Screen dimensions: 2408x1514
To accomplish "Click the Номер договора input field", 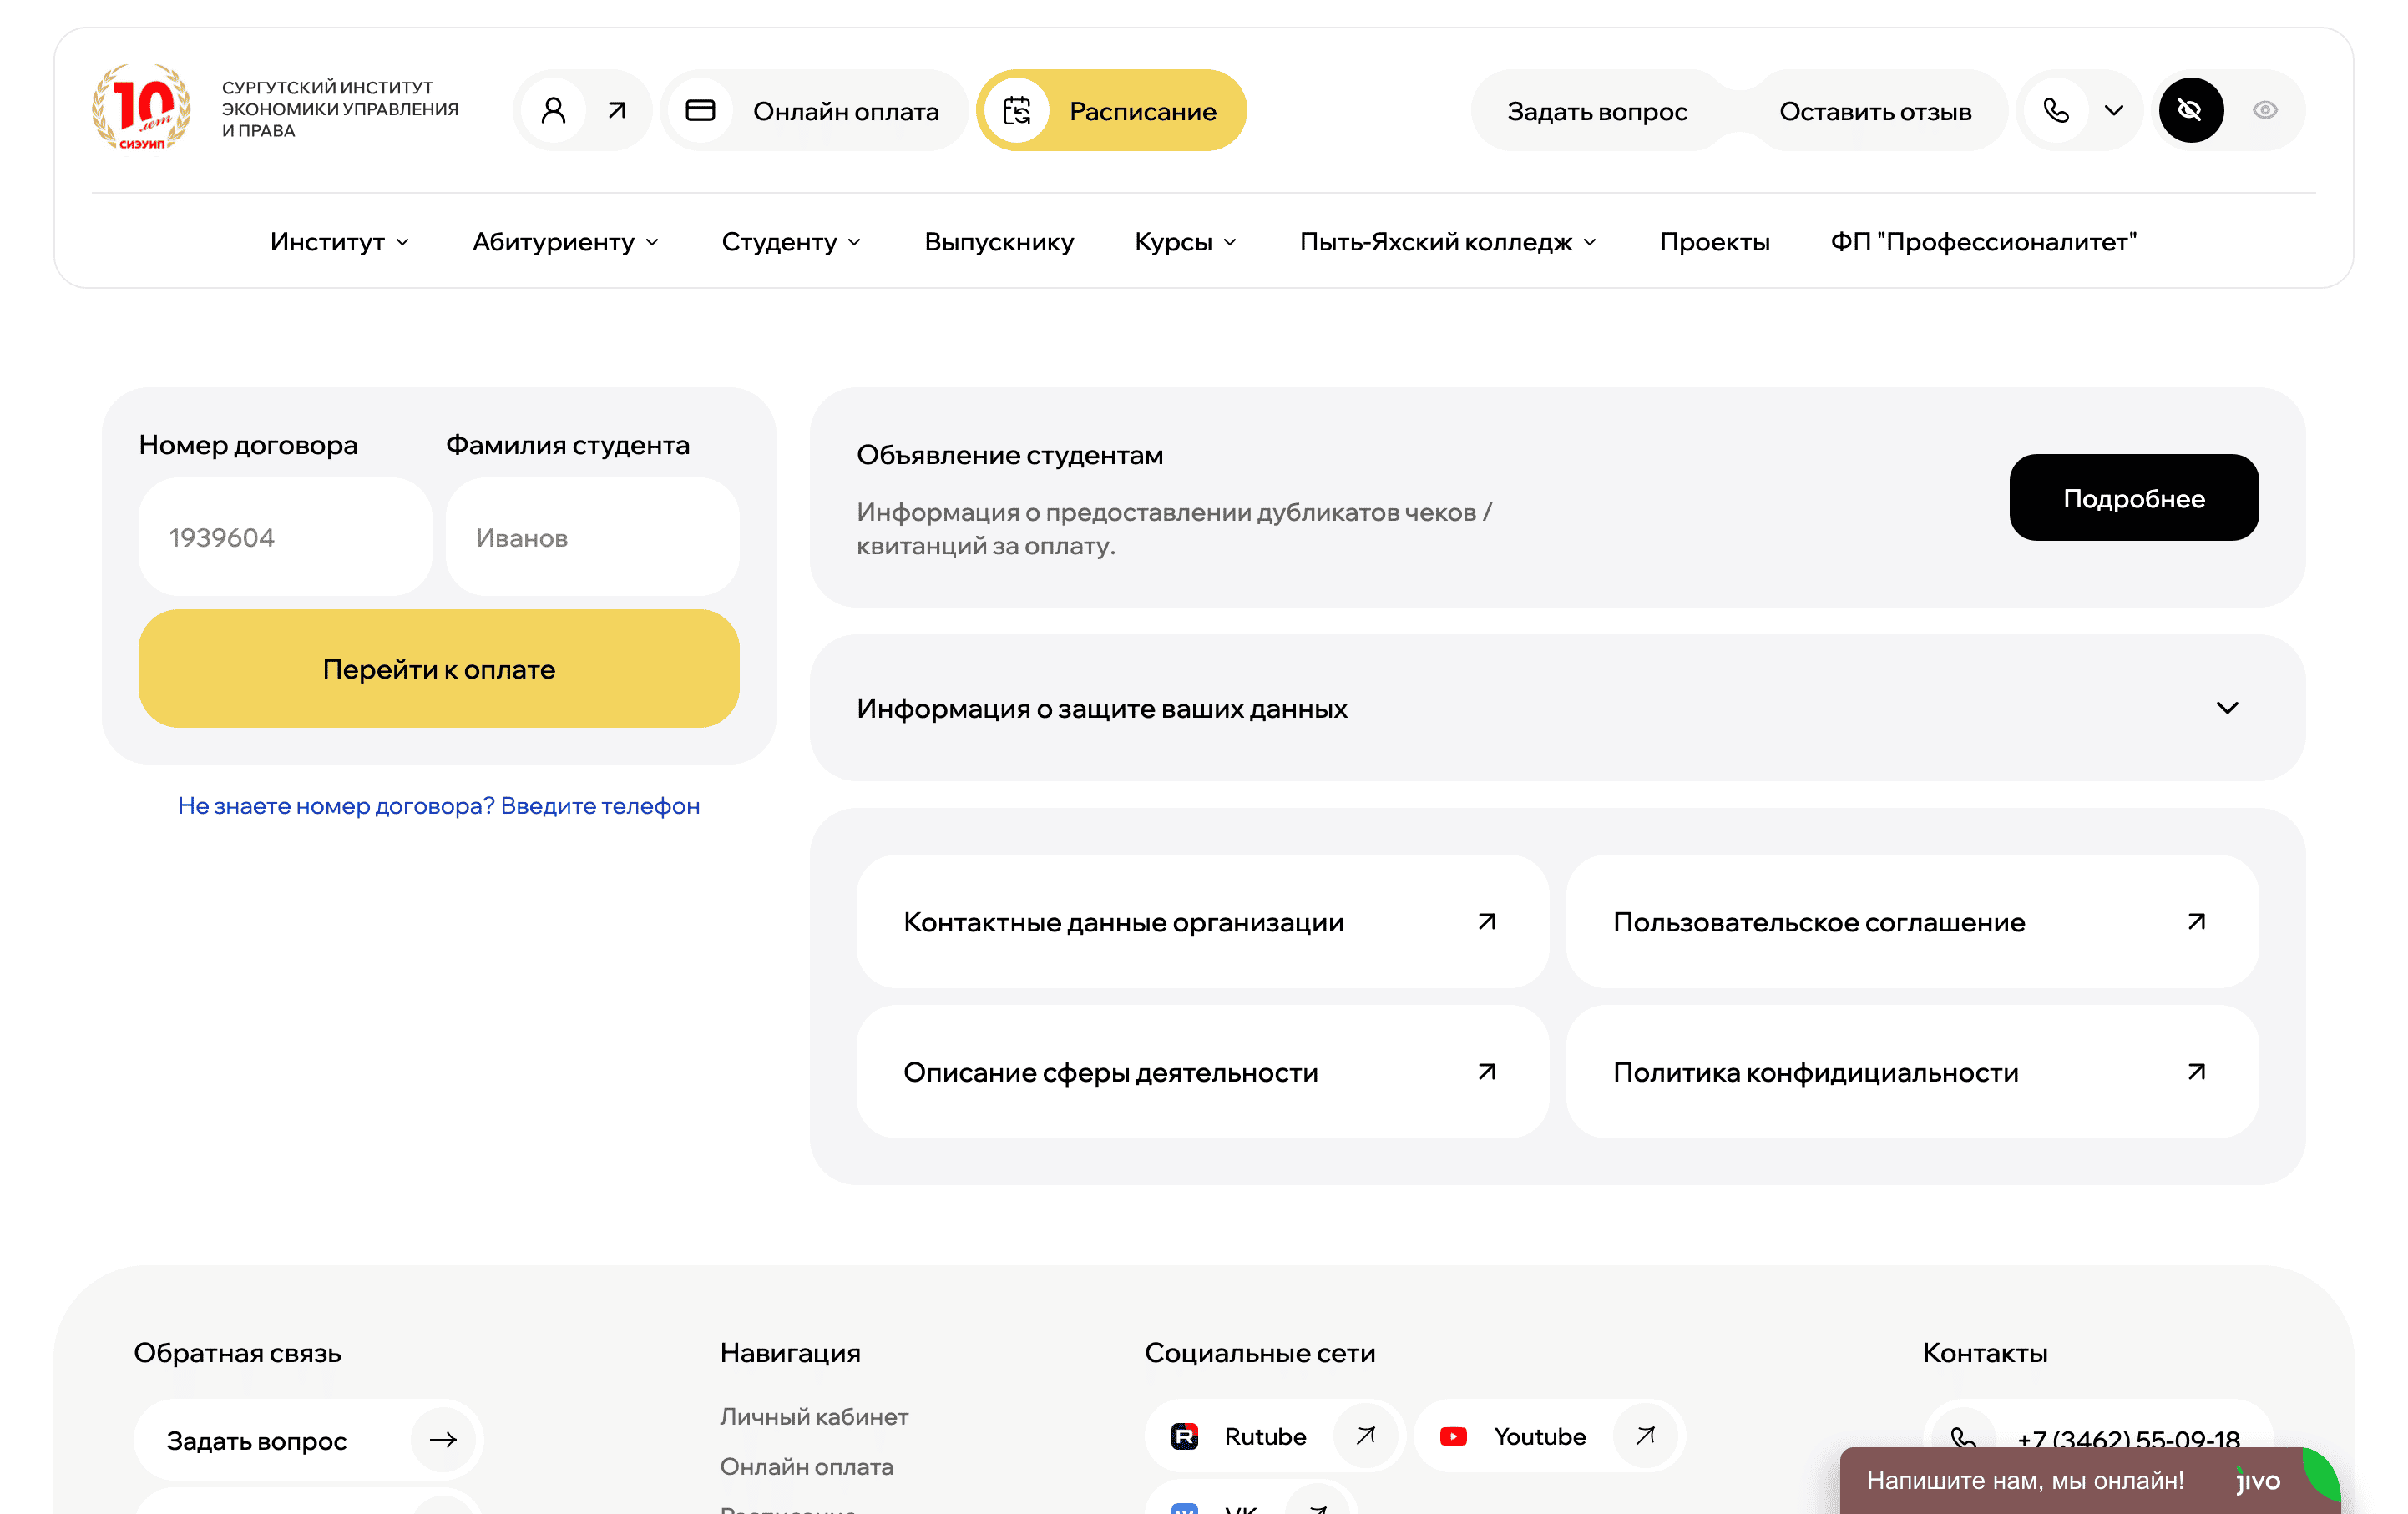I will pos(285,537).
